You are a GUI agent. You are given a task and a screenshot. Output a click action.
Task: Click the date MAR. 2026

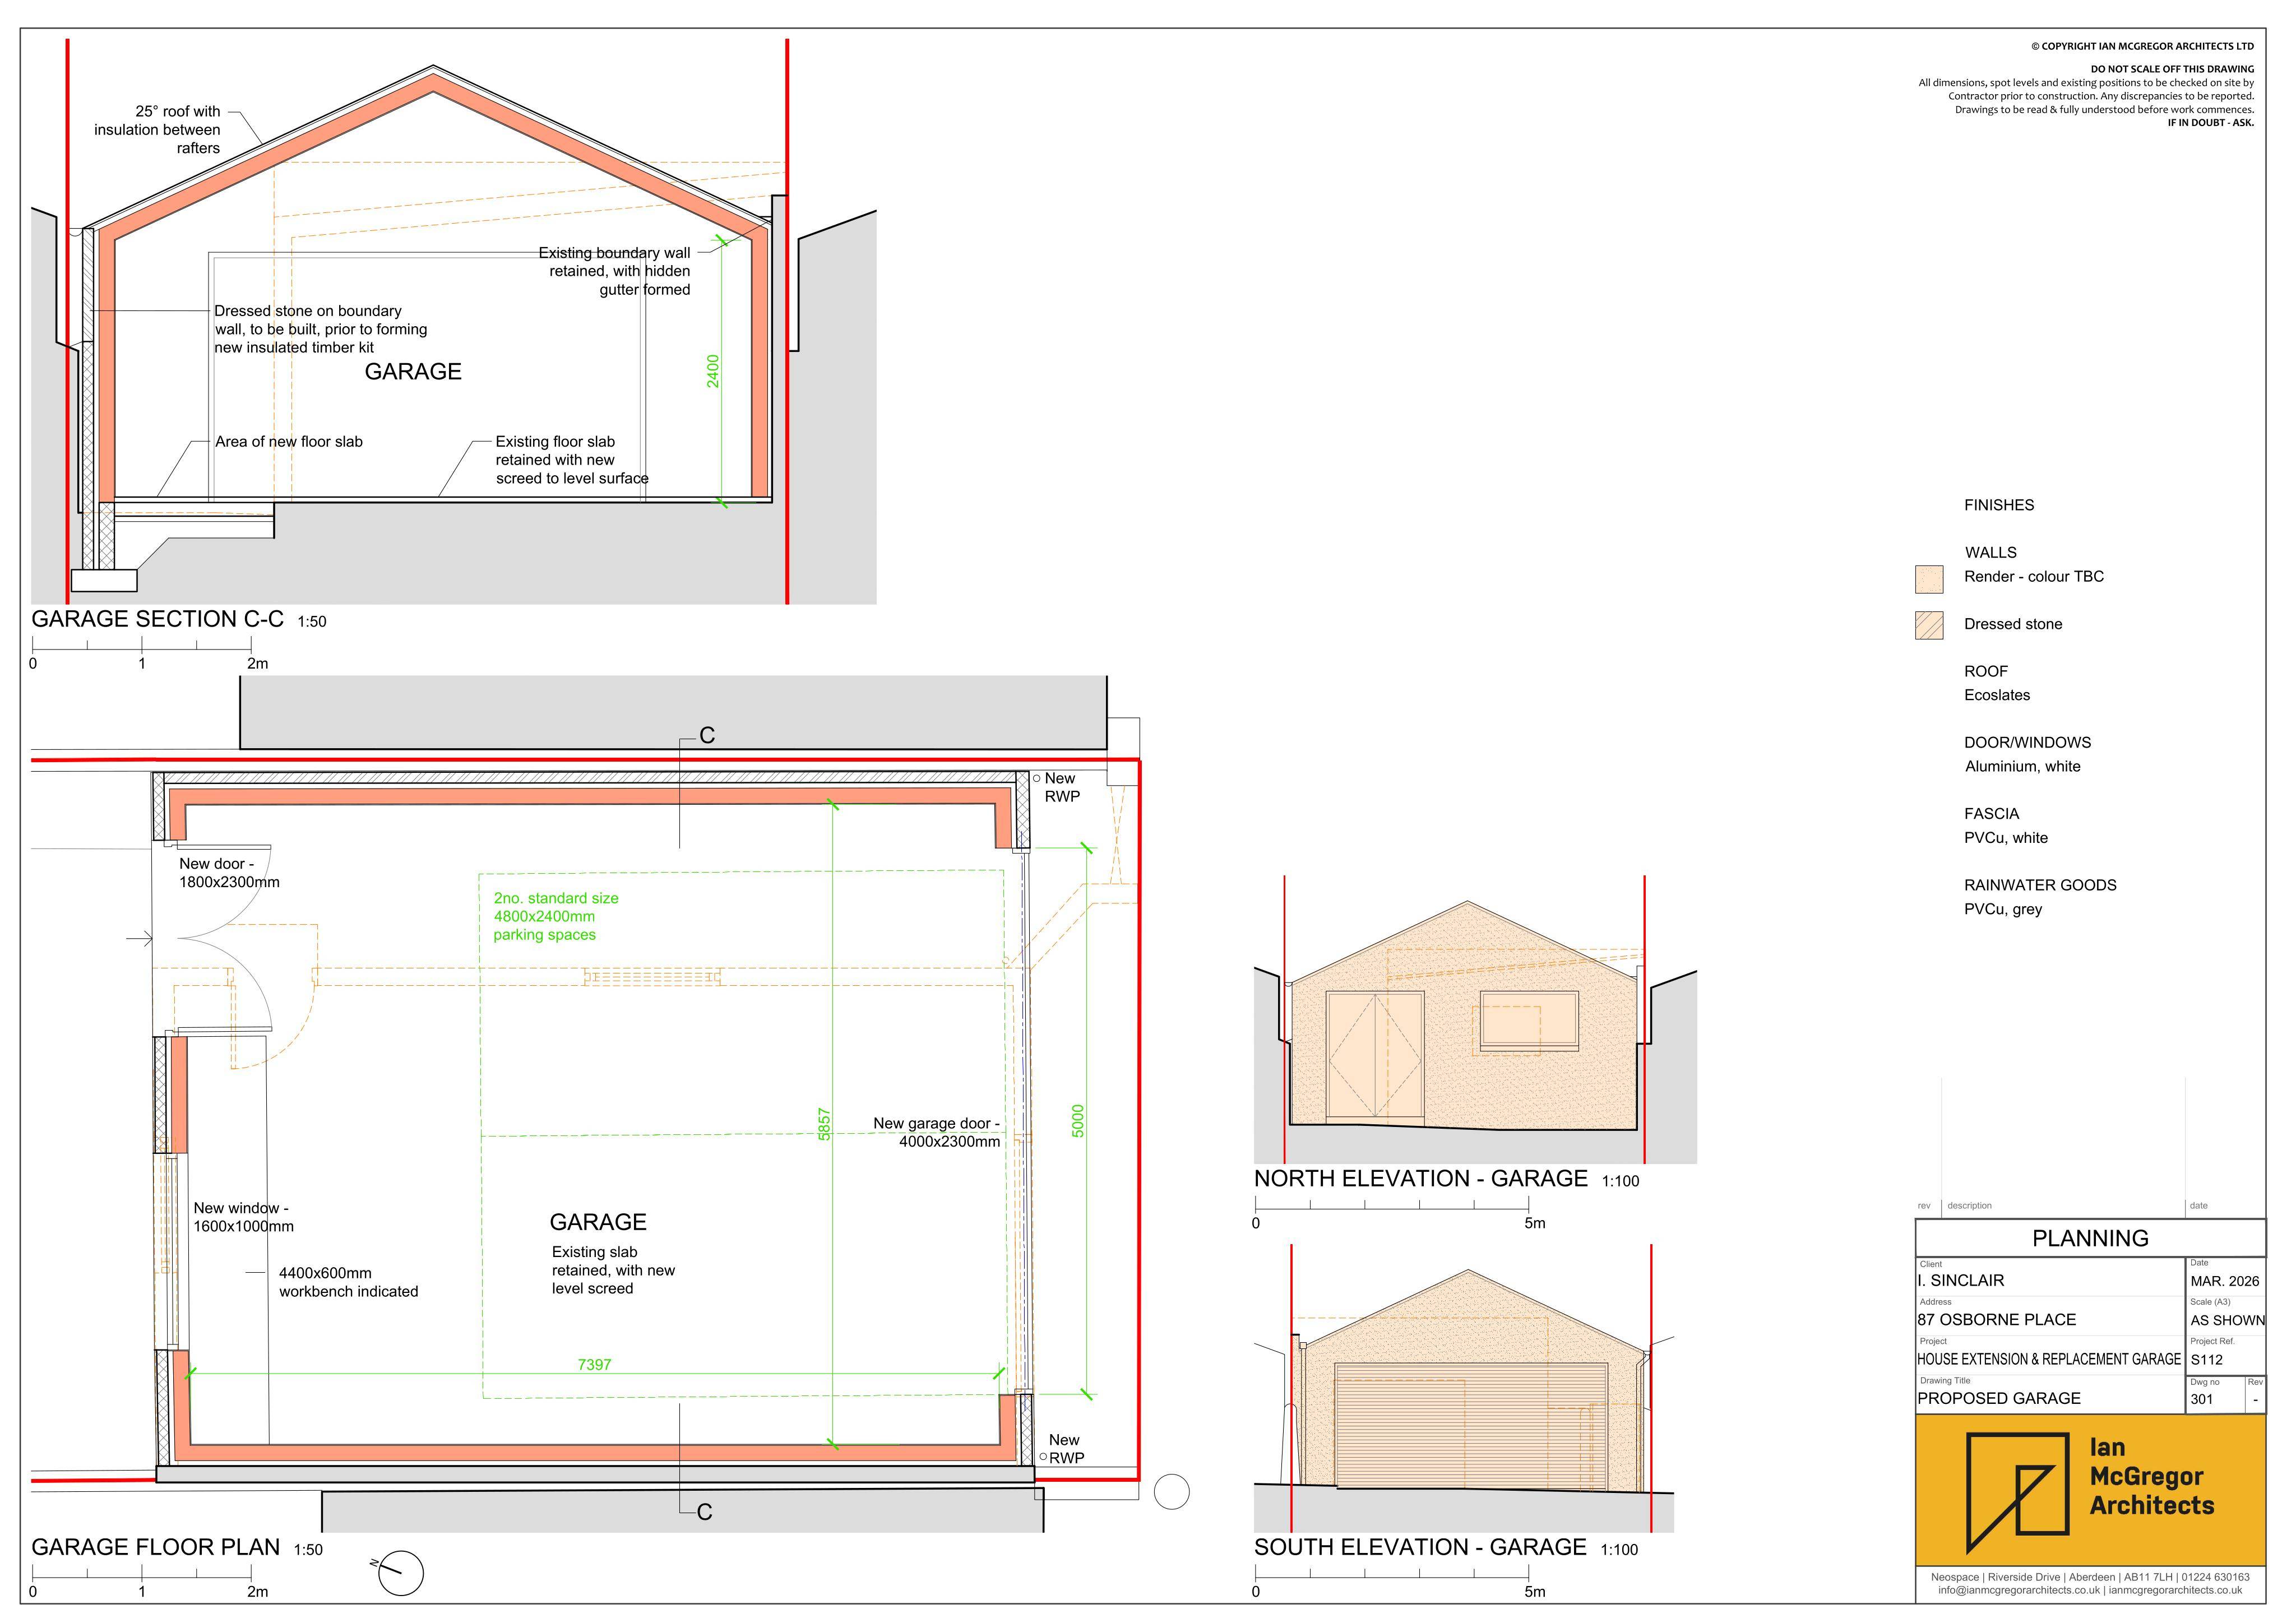[x=2224, y=1281]
